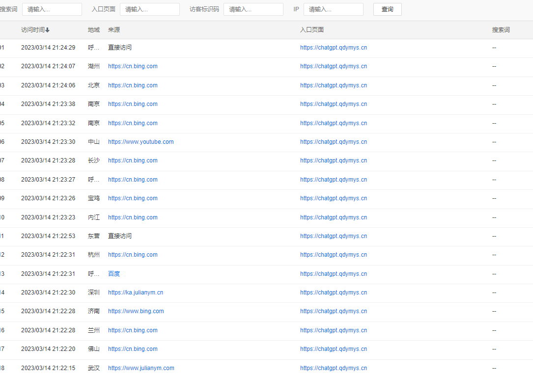Open entry page link in 济南 row
The image size is (533, 375).
coord(334,311)
